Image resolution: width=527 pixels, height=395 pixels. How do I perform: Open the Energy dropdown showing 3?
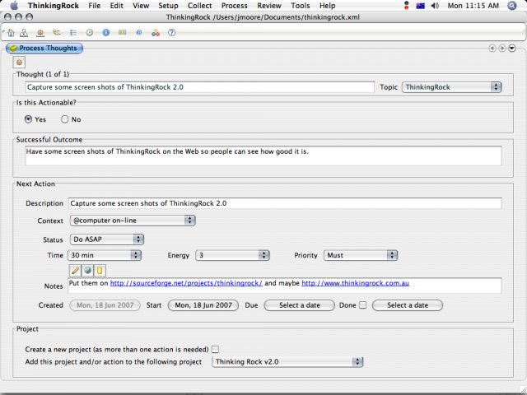(232, 255)
